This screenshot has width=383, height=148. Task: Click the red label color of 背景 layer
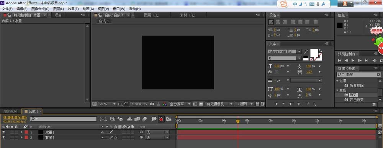26,138
